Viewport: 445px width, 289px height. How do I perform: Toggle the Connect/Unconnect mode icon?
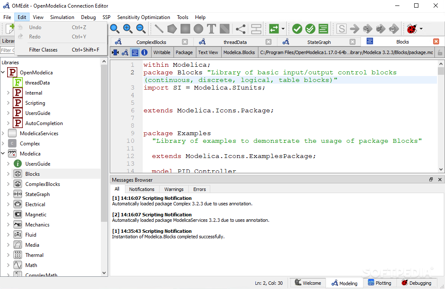tap(241, 29)
